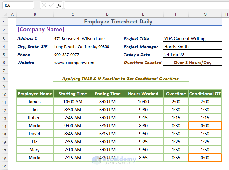Click the Overtime Counted label
229x170 pixels.
[142, 63]
